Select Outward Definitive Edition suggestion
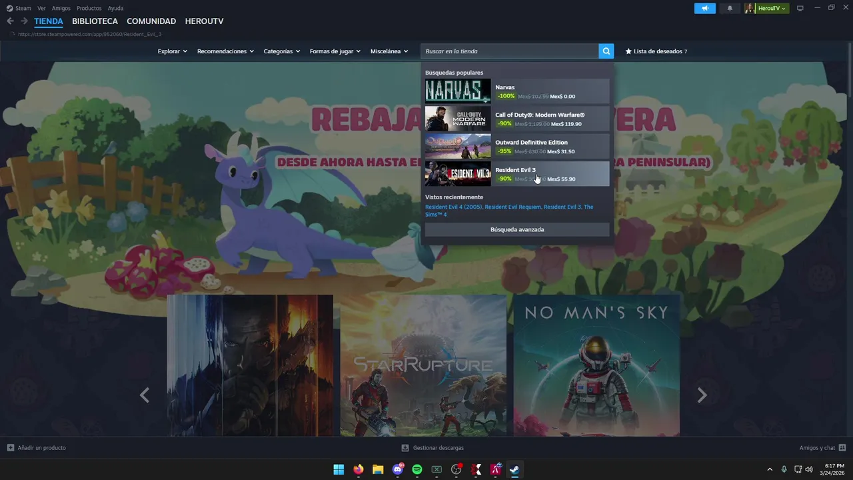 click(x=517, y=146)
